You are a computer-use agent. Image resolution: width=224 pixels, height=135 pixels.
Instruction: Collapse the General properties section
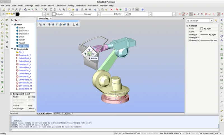pos(187,26)
